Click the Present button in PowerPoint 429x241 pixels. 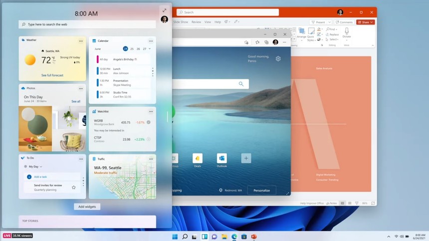(x=318, y=22)
